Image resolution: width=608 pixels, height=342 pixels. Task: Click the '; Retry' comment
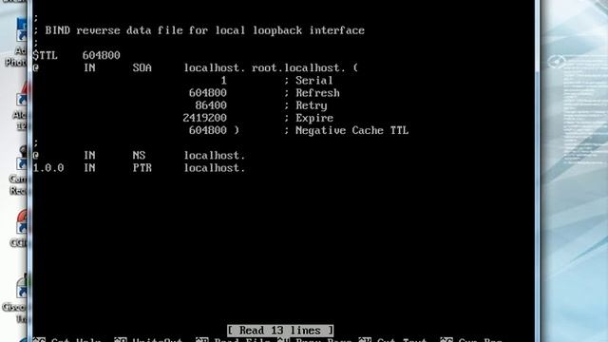point(306,105)
